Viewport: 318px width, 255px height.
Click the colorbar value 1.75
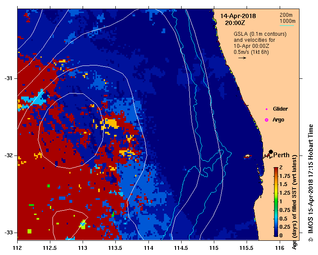coord(285,176)
